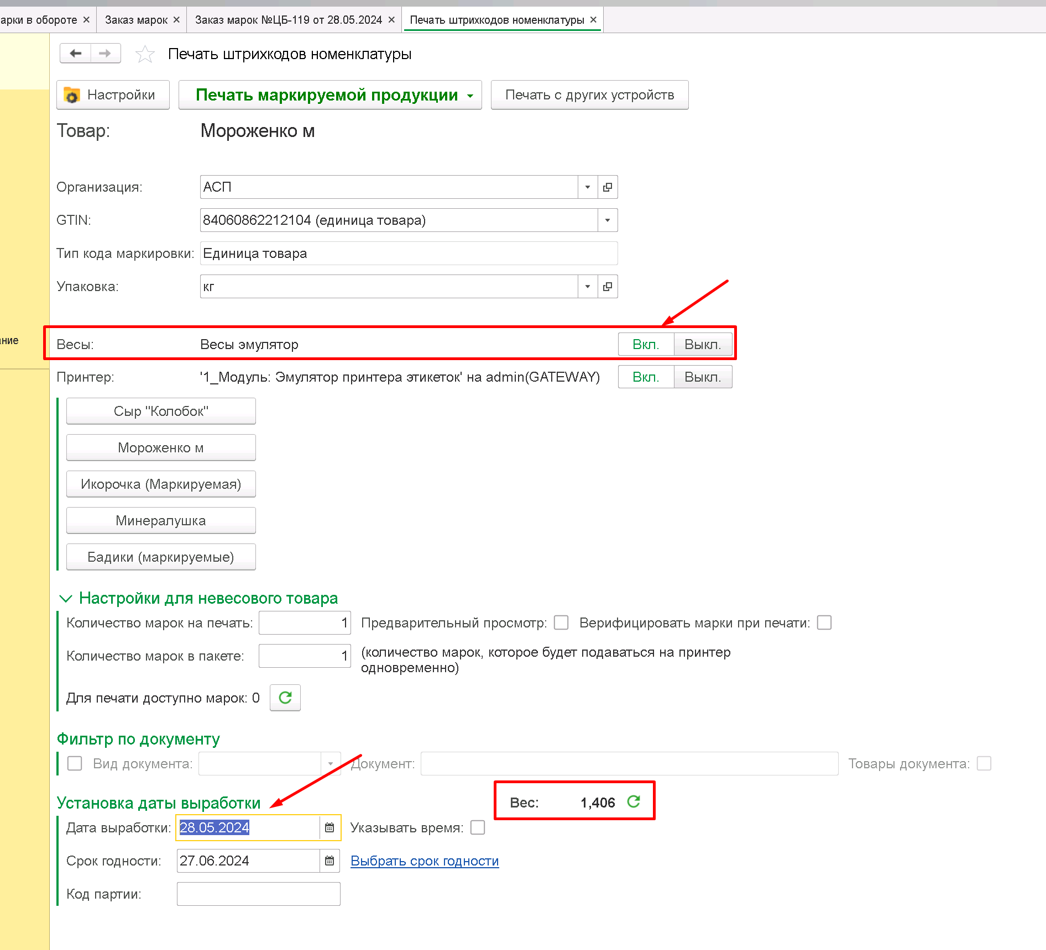1046x950 pixels.
Task: Close the Печать штрихкодов номенклатуры tab
Action: (593, 20)
